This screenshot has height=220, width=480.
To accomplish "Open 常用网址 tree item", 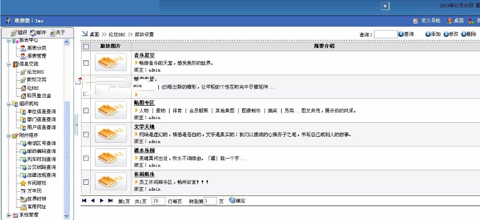I will point(34,207).
